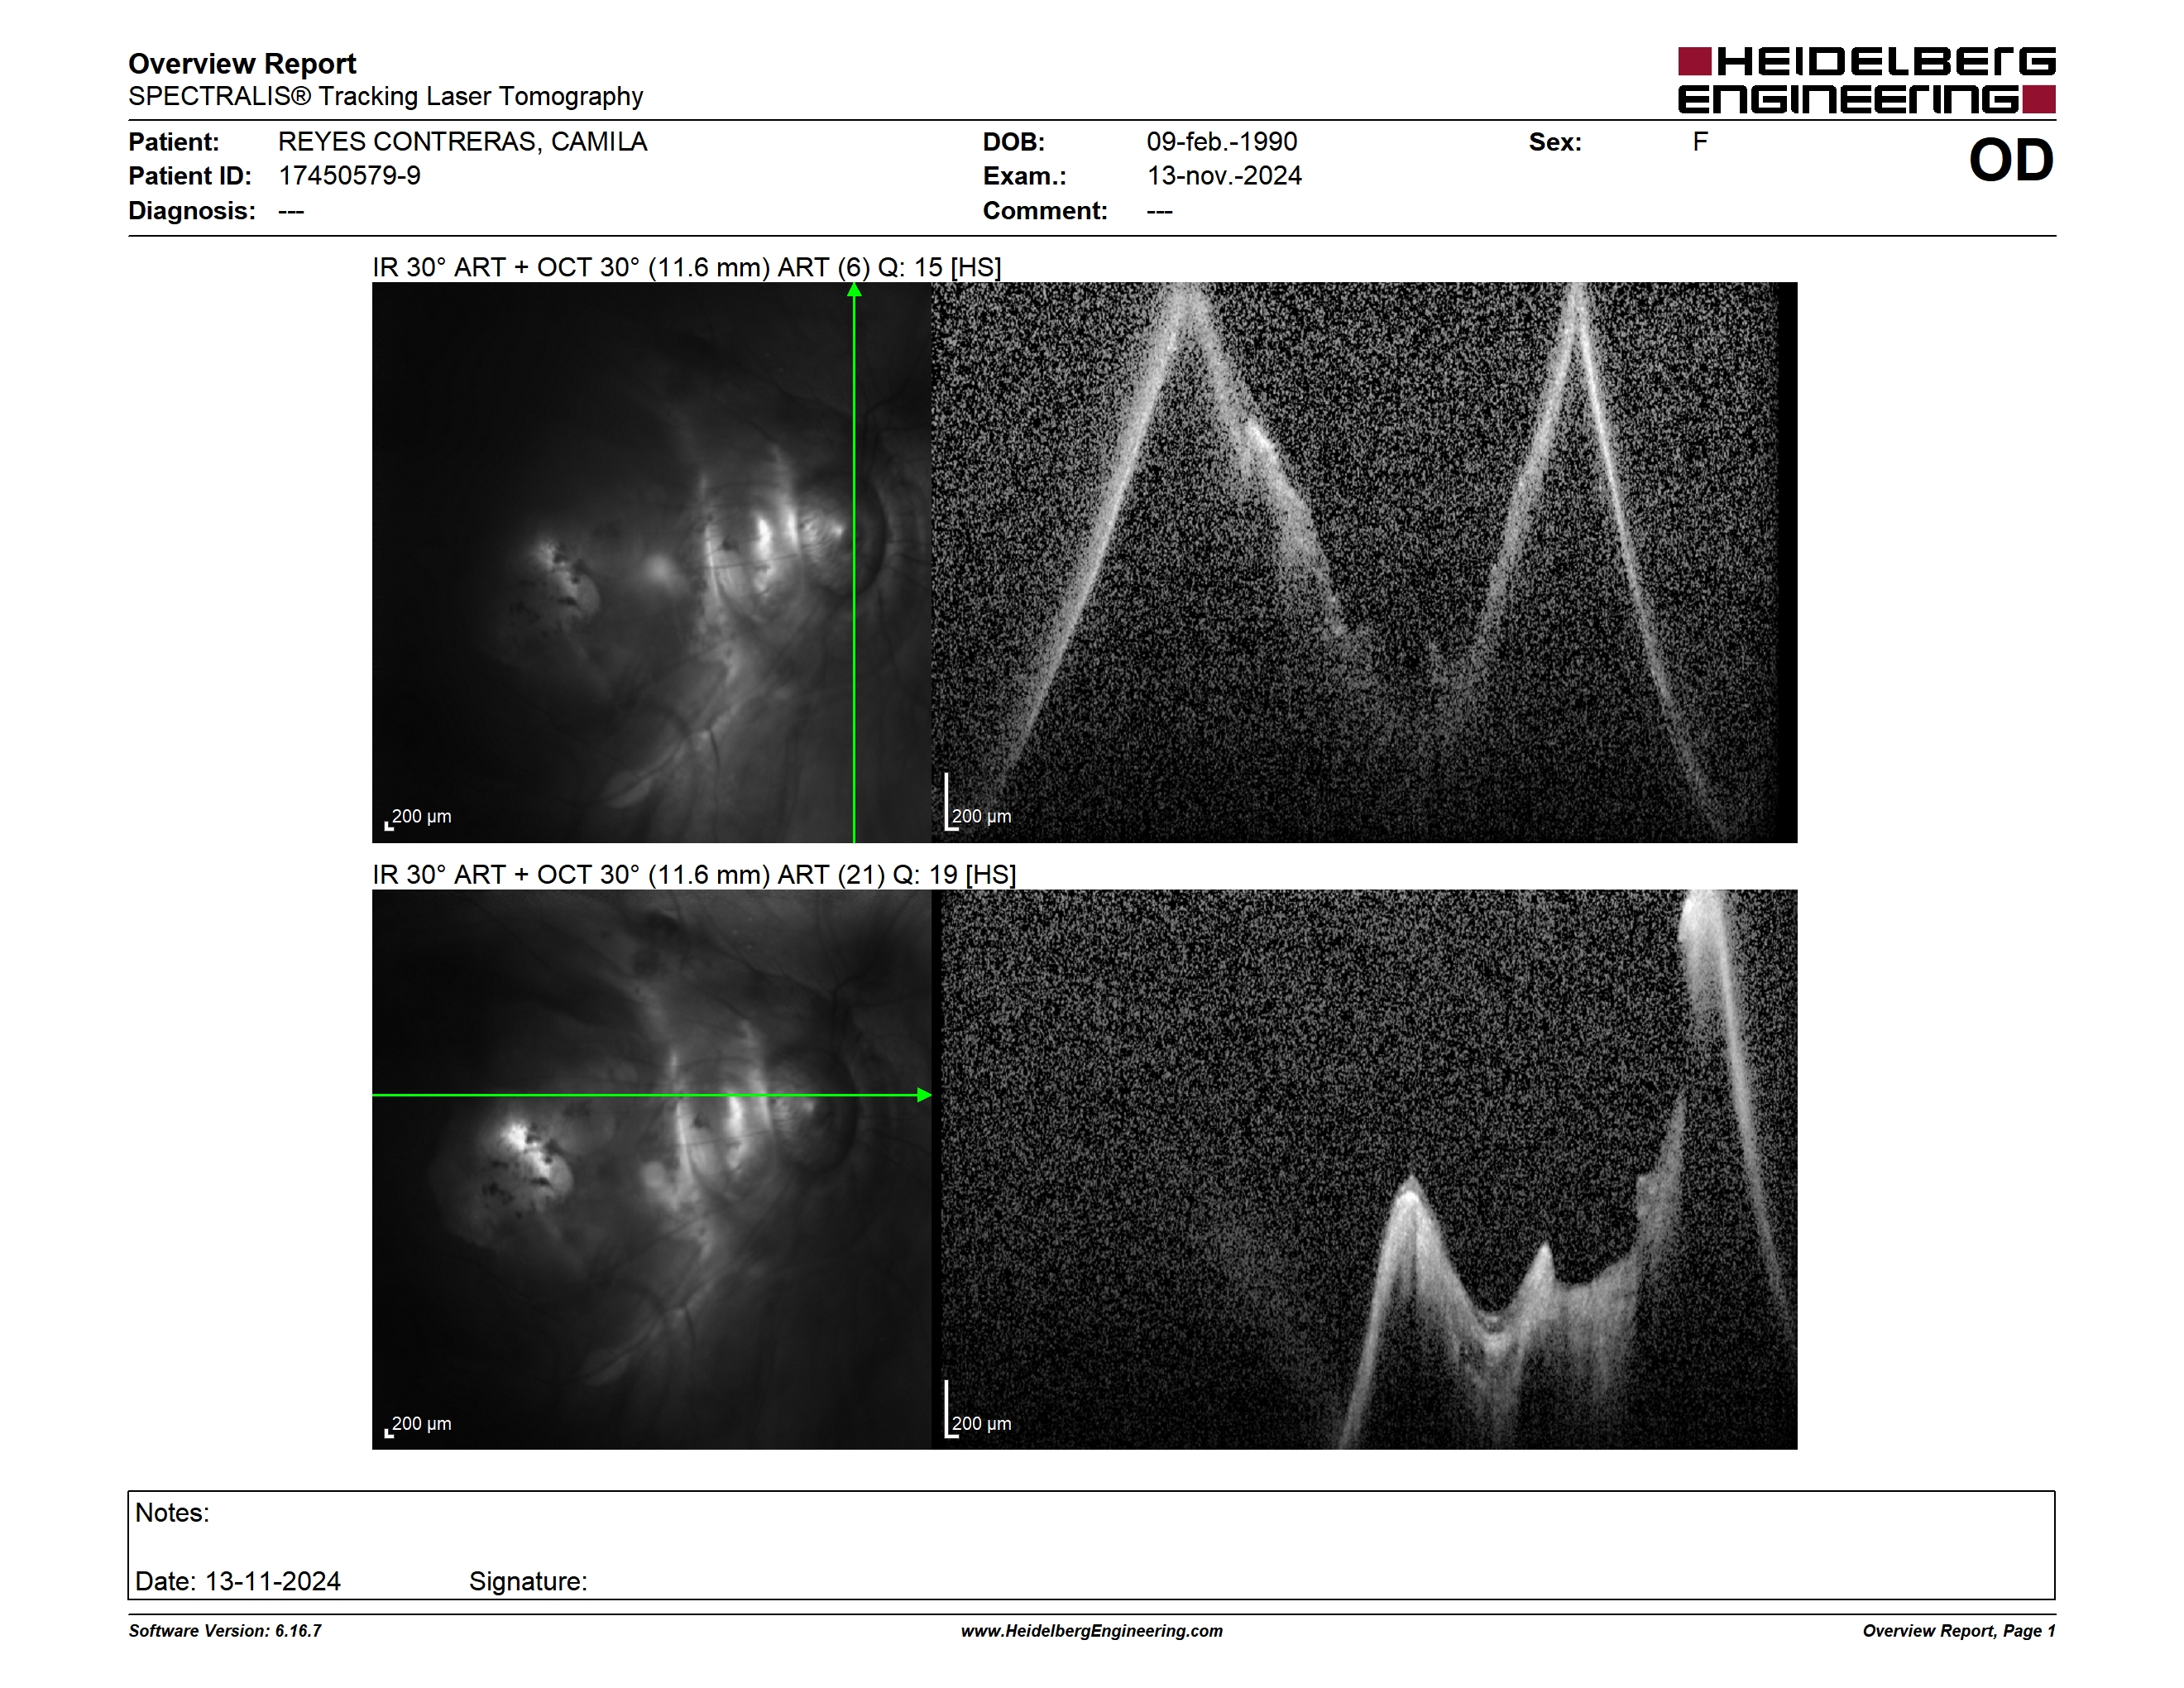
Task: Click the 'Diagnosis:' label
Action: tap(191, 211)
